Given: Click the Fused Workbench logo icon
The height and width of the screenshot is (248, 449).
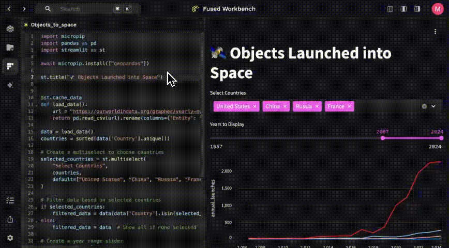Looking at the screenshot, I should point(196,9).
